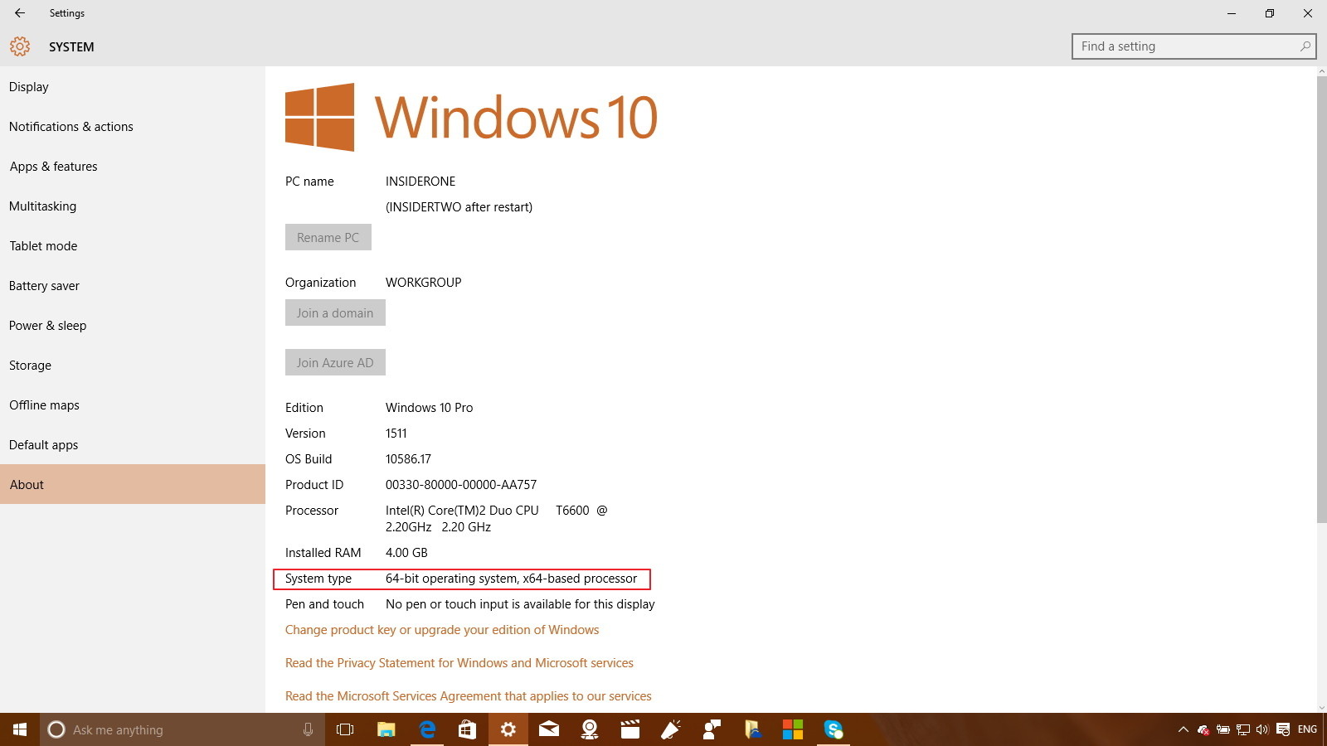Open the volume icon in system tray
This screenshot has height=746, width=1327.
1262,729
